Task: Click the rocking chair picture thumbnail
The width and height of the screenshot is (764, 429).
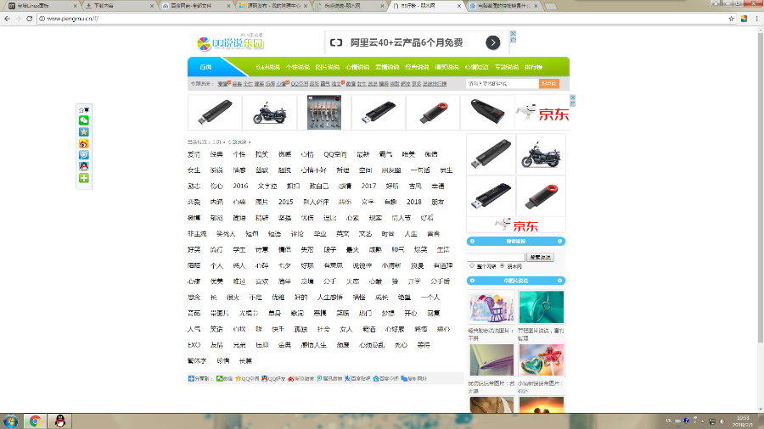Action: 492,307
